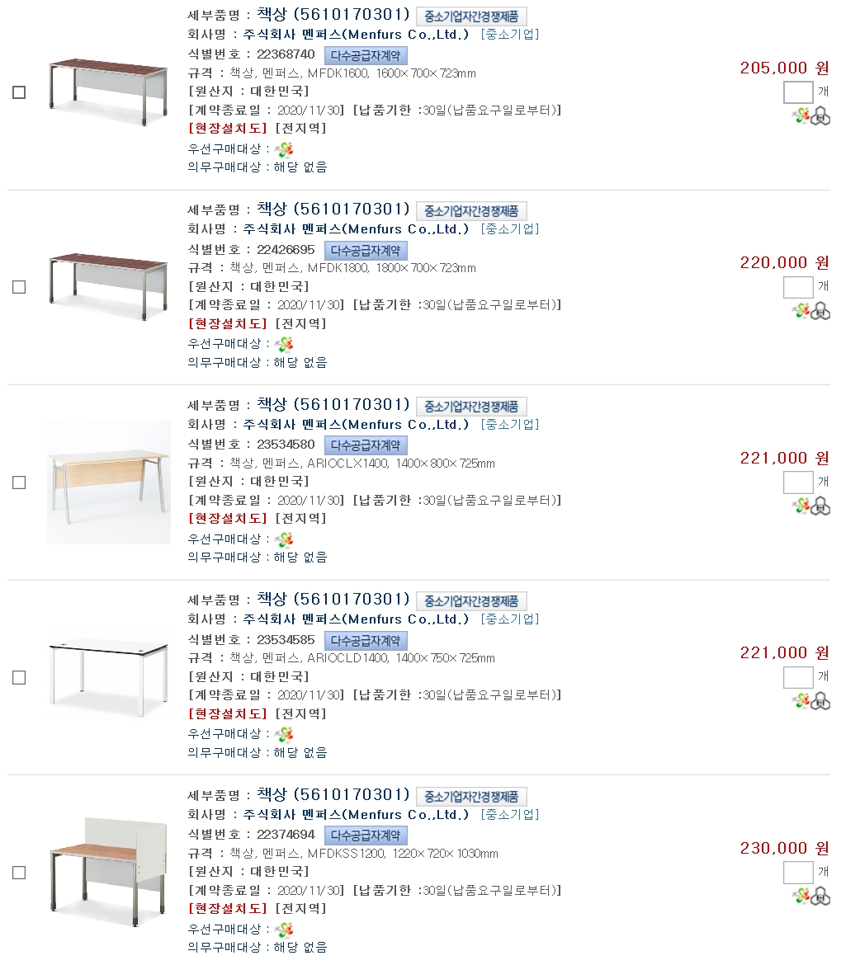Image resolution: width=841 pixels, height=965 pixels.
Task: Select the checkbox for the ARIOCLX1400 desk
Action: click(x=19, y=482)
